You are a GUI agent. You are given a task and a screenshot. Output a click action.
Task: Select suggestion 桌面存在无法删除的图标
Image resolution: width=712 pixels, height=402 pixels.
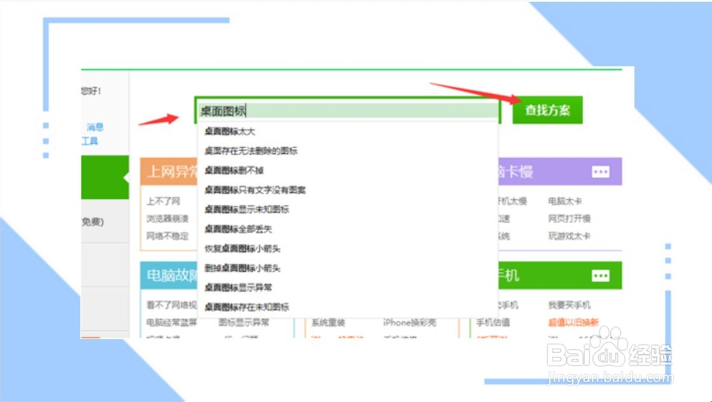[251, 151]
